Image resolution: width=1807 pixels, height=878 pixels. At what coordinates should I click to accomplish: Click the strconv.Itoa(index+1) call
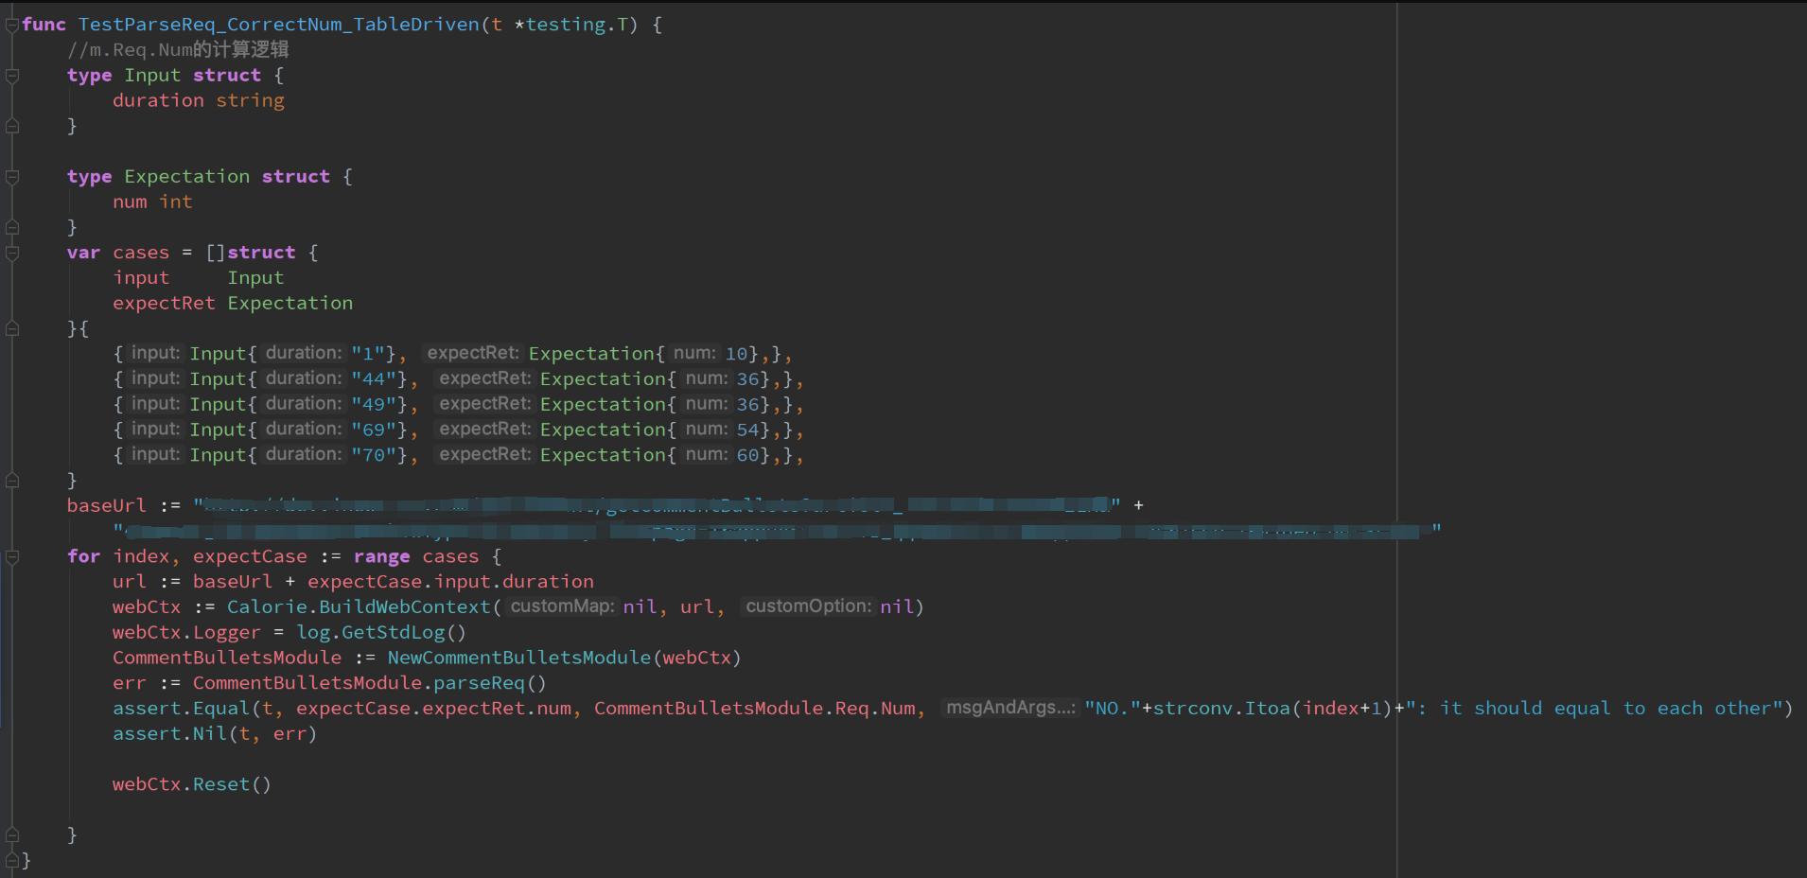(x=1273, y=709)
